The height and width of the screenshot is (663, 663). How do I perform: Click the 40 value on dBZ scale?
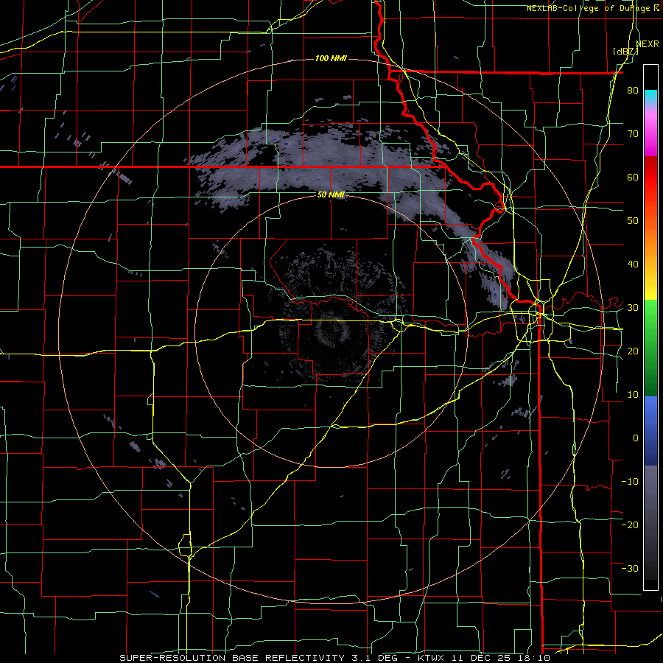click(633, 264)
